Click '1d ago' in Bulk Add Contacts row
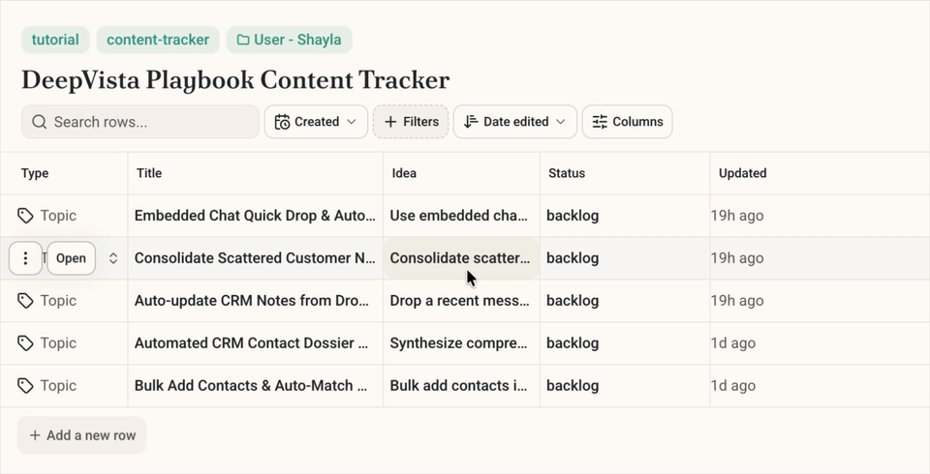Viewport: 930px width, 474px height. click(x=733, y=386)
